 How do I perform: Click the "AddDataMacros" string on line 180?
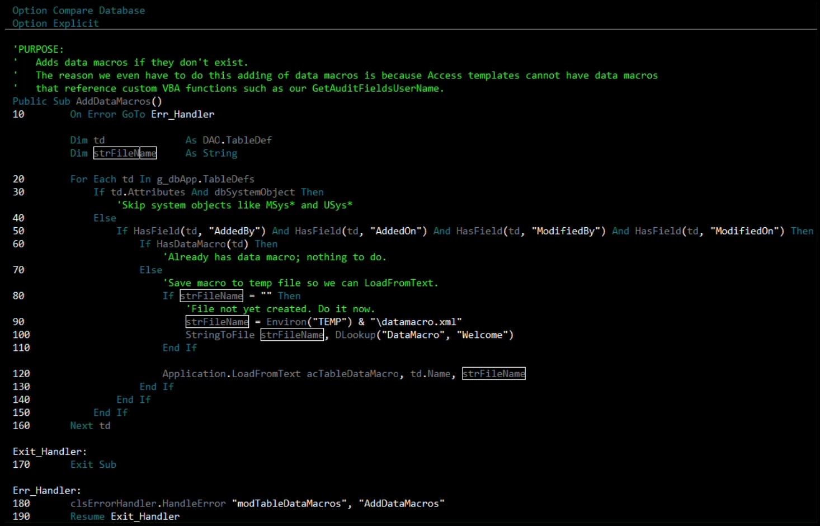402,504
